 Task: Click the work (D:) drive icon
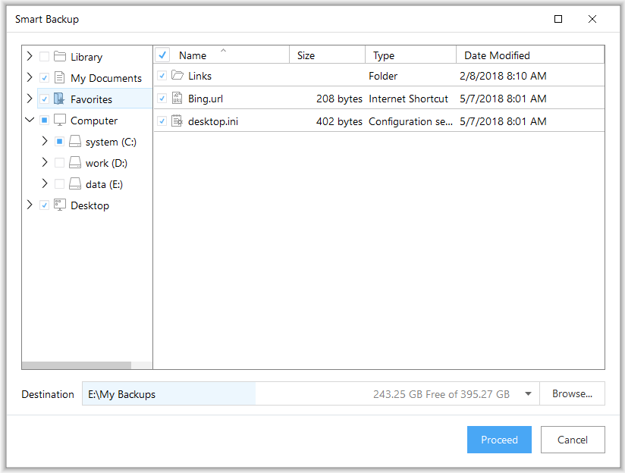pos(74,163)
